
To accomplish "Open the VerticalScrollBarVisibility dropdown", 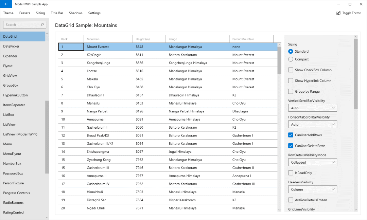I will [312, 108].
